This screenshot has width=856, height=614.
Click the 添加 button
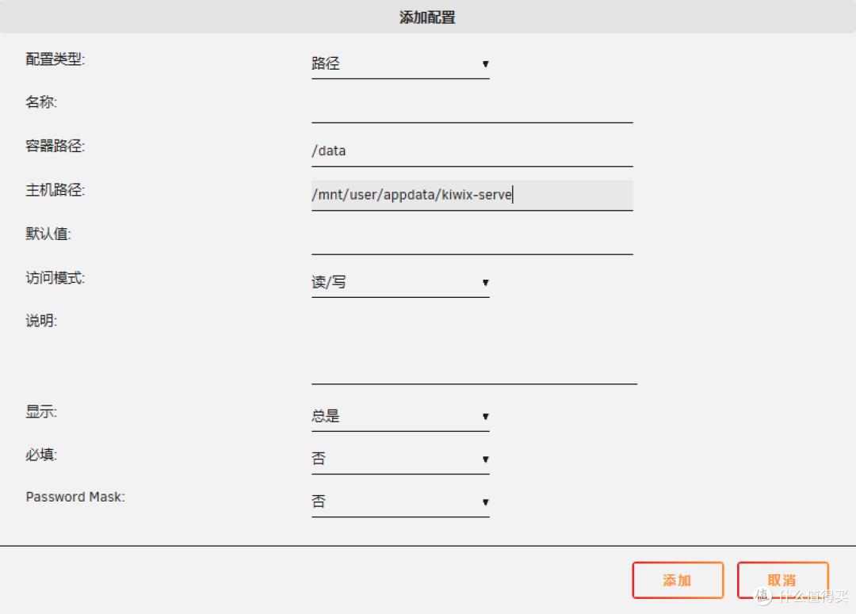coord(678,579)
